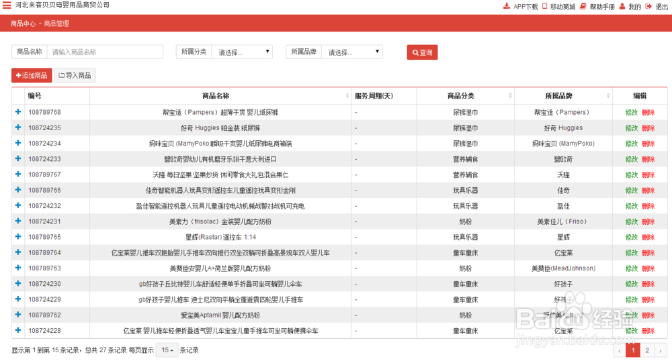Expand row 108789762 plus icon

click(18, 315)
